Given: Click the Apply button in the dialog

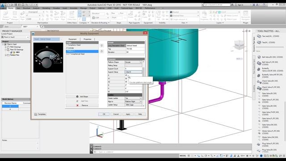Looking at the screenshot, I should [128, 114].
